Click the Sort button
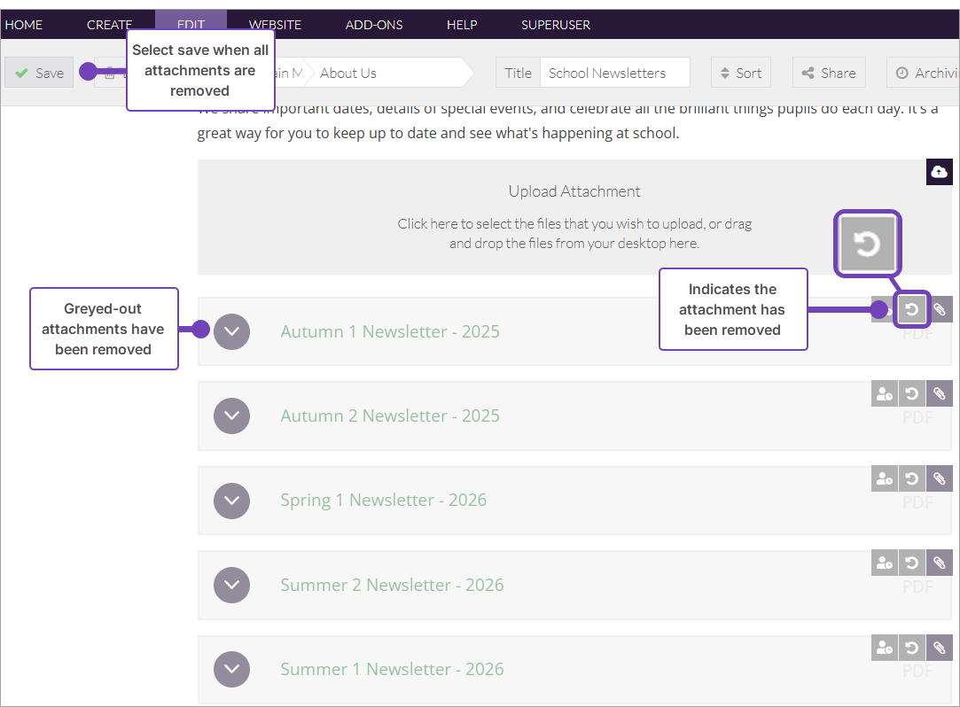This screenshot has height=707, width=960. pos(740,74)
